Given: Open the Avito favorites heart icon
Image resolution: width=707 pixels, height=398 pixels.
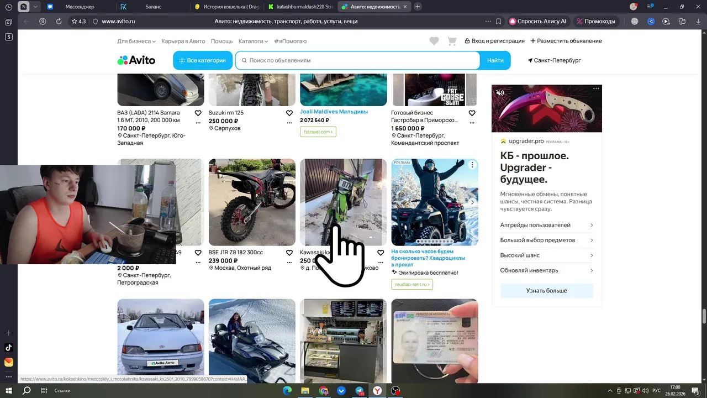Looking at the screenshot, I should tap(434, 41).
